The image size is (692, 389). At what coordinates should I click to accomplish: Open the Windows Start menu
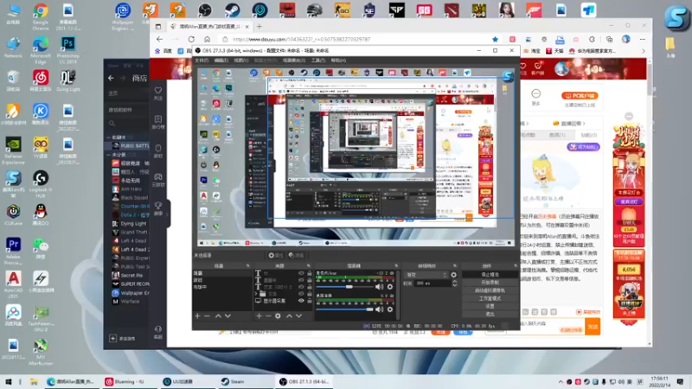8,381
